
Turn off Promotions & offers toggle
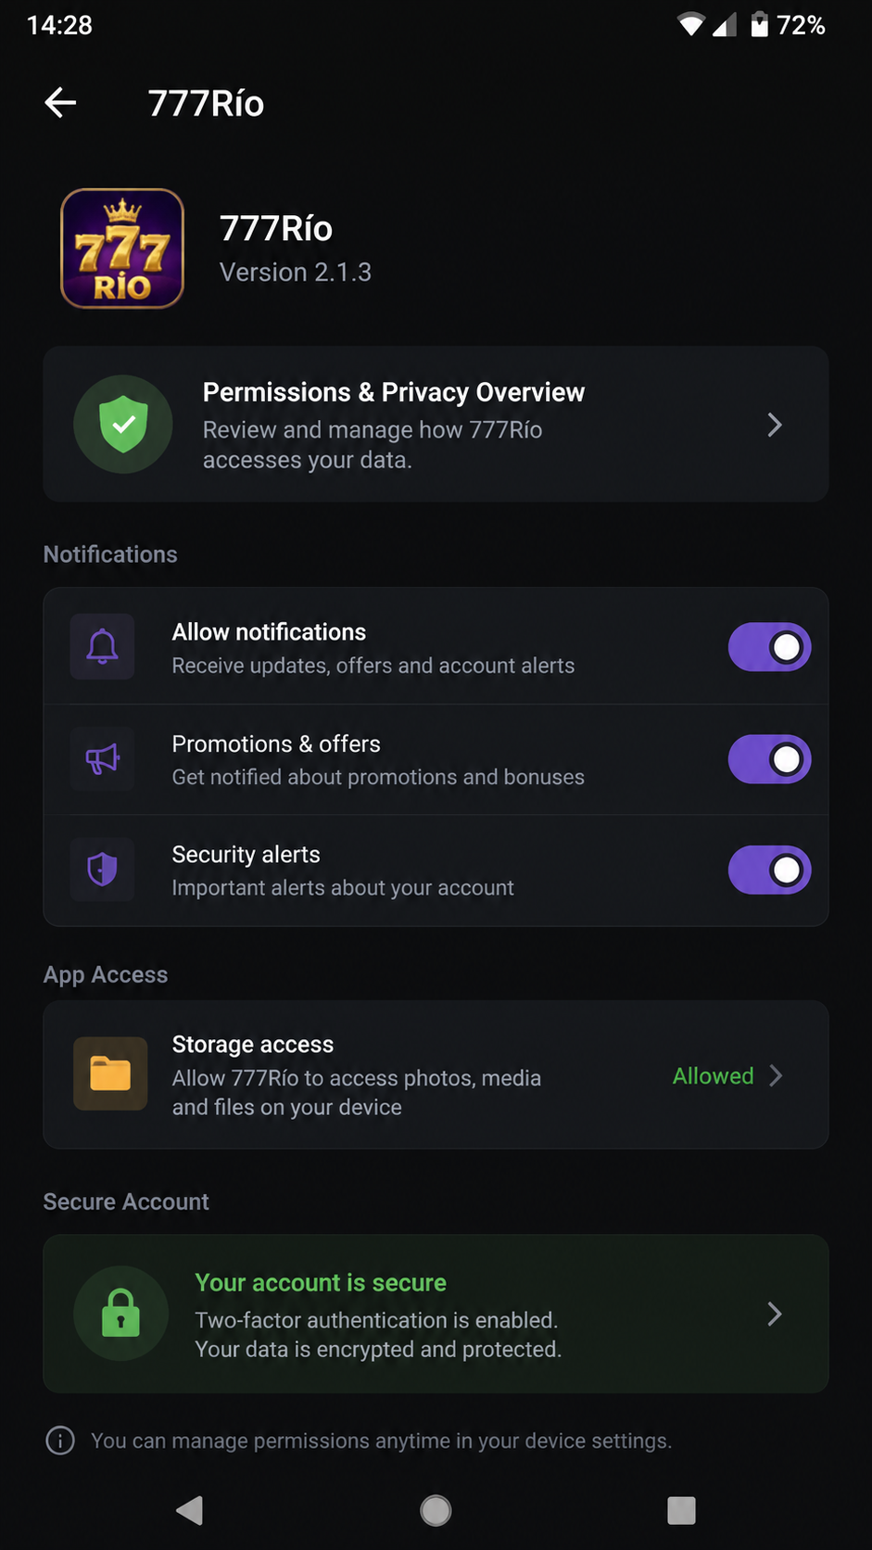[x=769, y=759]
